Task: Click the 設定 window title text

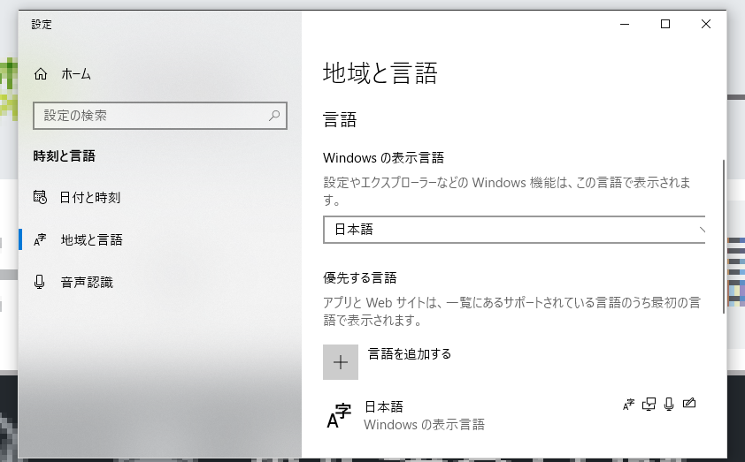Action: tap(42, 24)
